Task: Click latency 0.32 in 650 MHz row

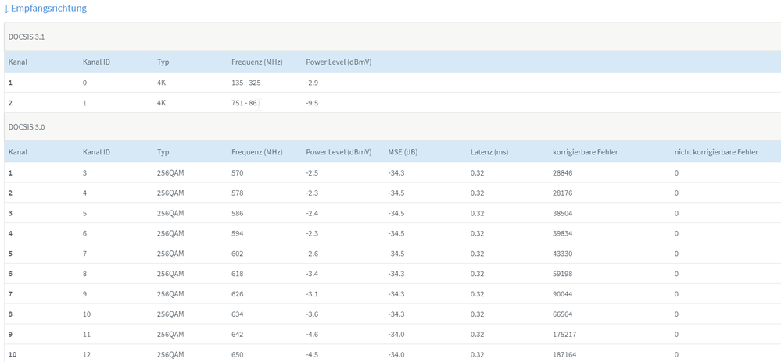Action: 477,354
